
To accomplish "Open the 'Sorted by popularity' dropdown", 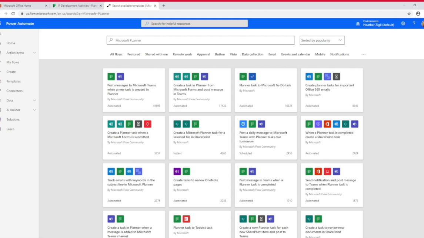I will (322, 40).
